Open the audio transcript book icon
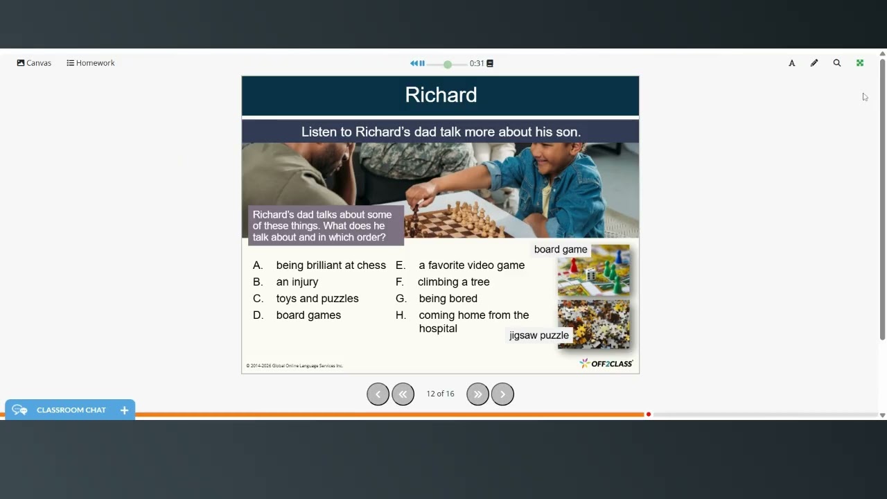 [x=490, y=63]
